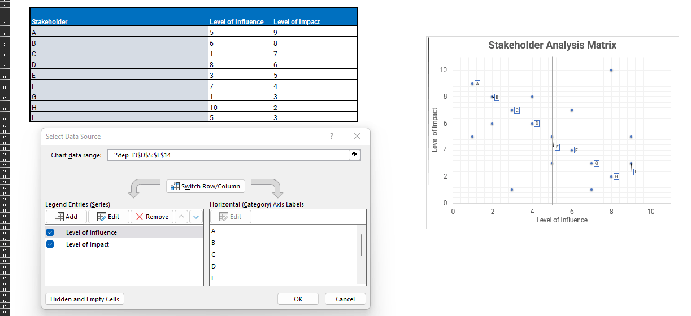Screen dimensions: 691x316
Task: Uncheck the Level of Influence series checkbox
Action: pos(50,232)
